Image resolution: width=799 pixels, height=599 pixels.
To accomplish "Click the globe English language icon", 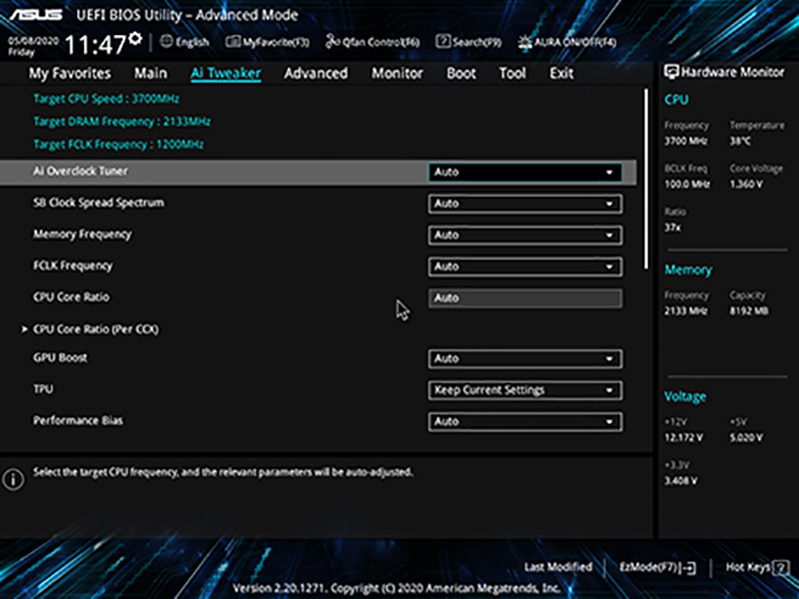I will 166,41.
